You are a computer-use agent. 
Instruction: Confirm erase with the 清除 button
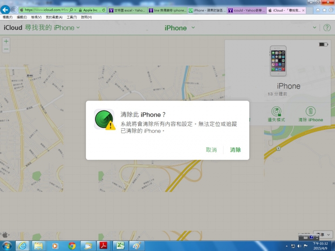point(235,150)
